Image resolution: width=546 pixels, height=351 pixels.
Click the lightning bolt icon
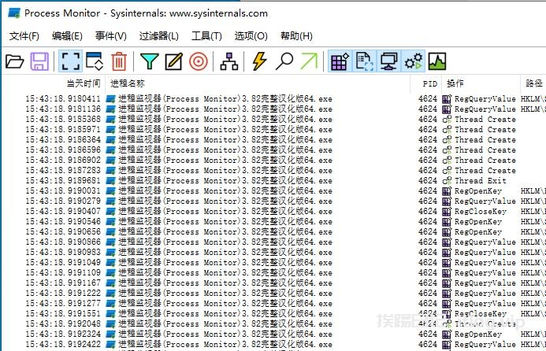(259, 61)
